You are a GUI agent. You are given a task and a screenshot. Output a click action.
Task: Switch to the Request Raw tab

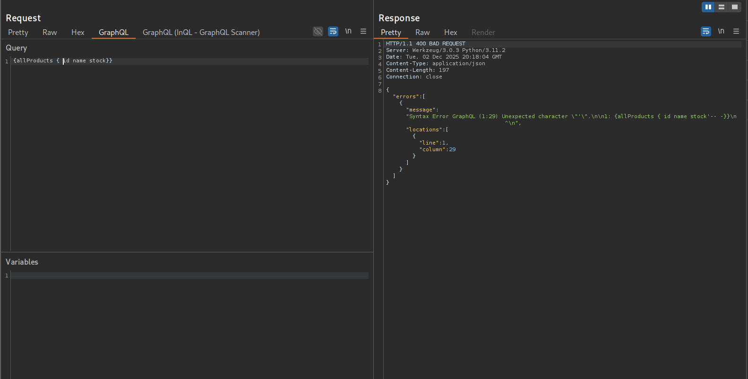pyautogui.click(x=50, y=32)
